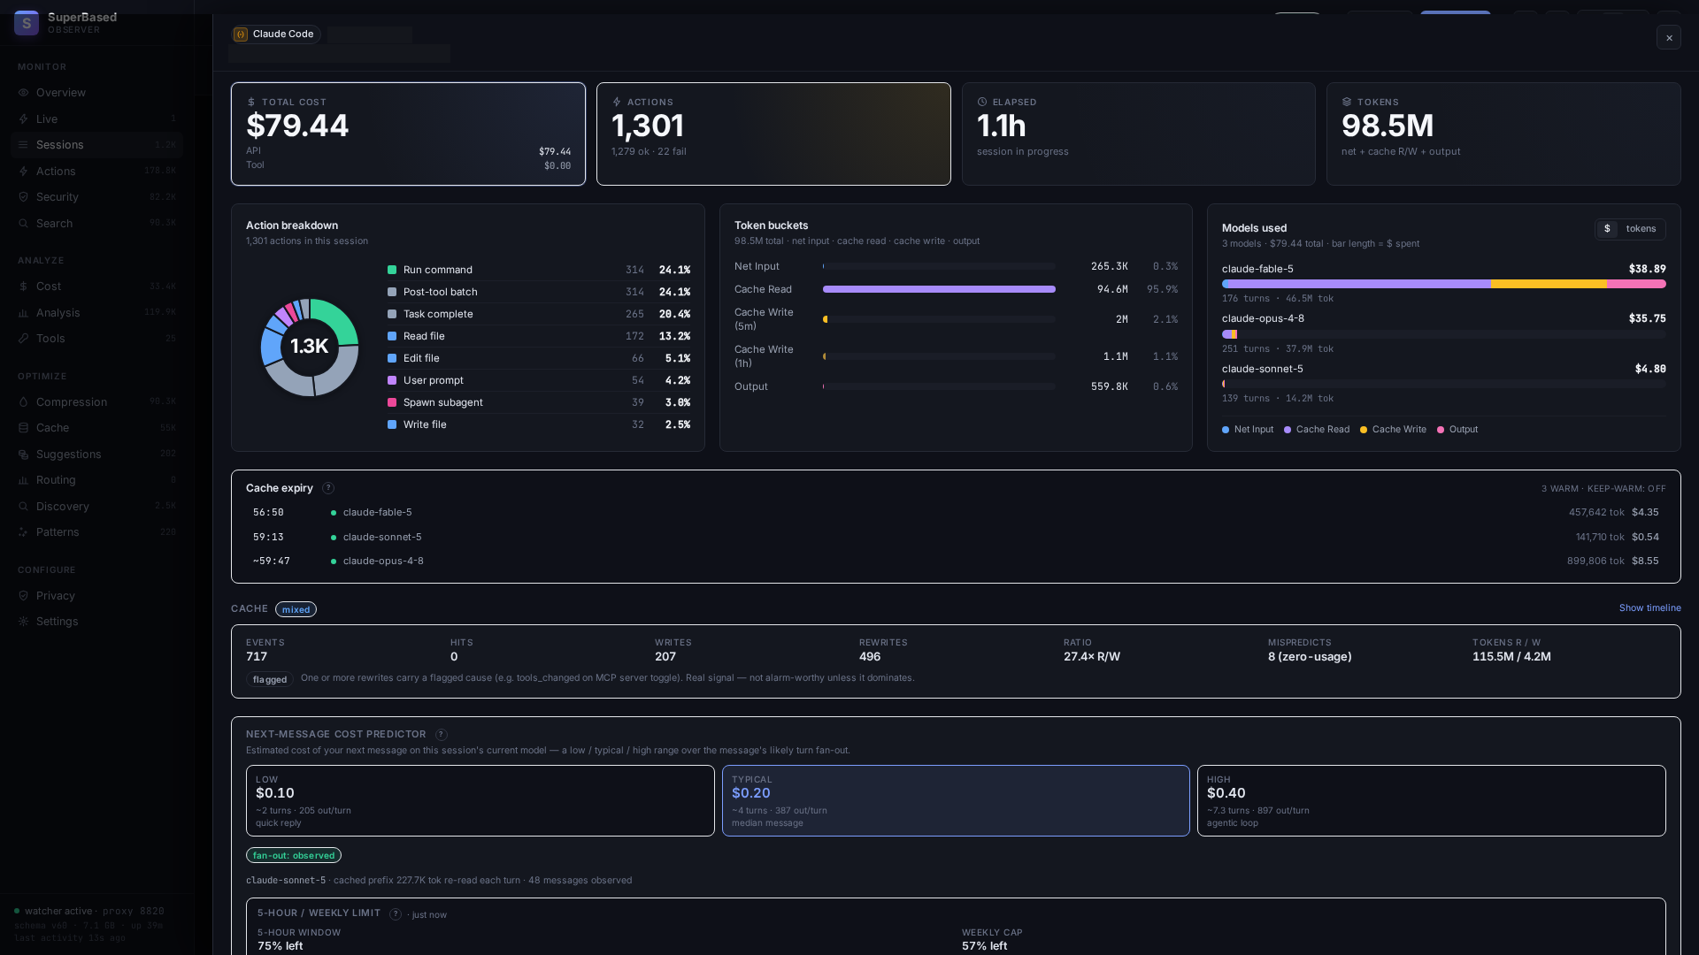Open the Overview page
This screenshot has width=1699, height=955.
tap(97, 93)
